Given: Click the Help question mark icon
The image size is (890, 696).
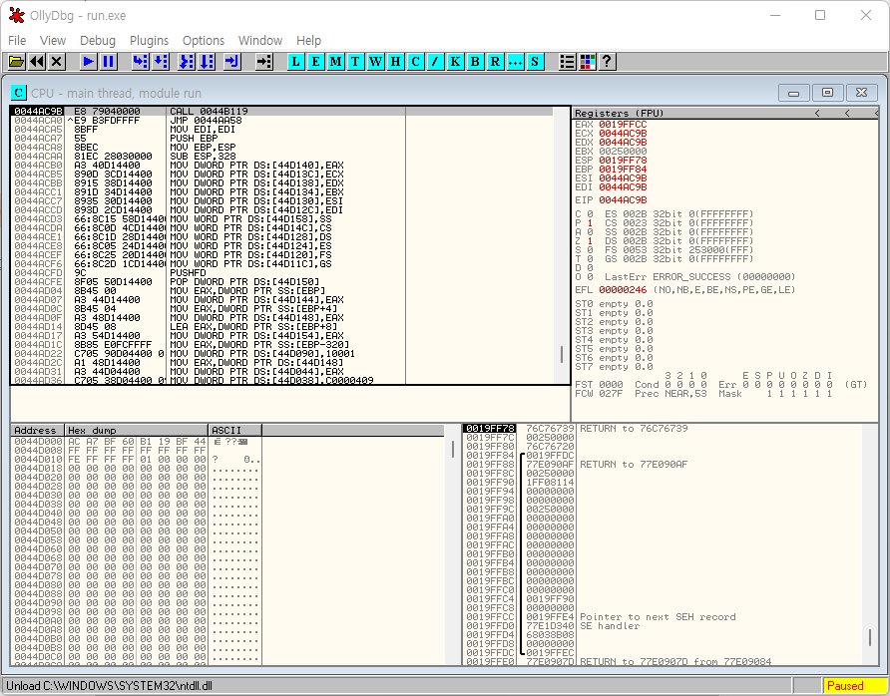Looking at the screenshot, I should tap(607, 61).
